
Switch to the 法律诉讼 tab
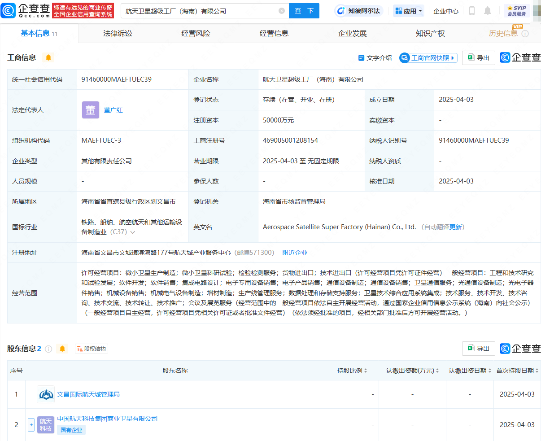click(x=118, y=34)
